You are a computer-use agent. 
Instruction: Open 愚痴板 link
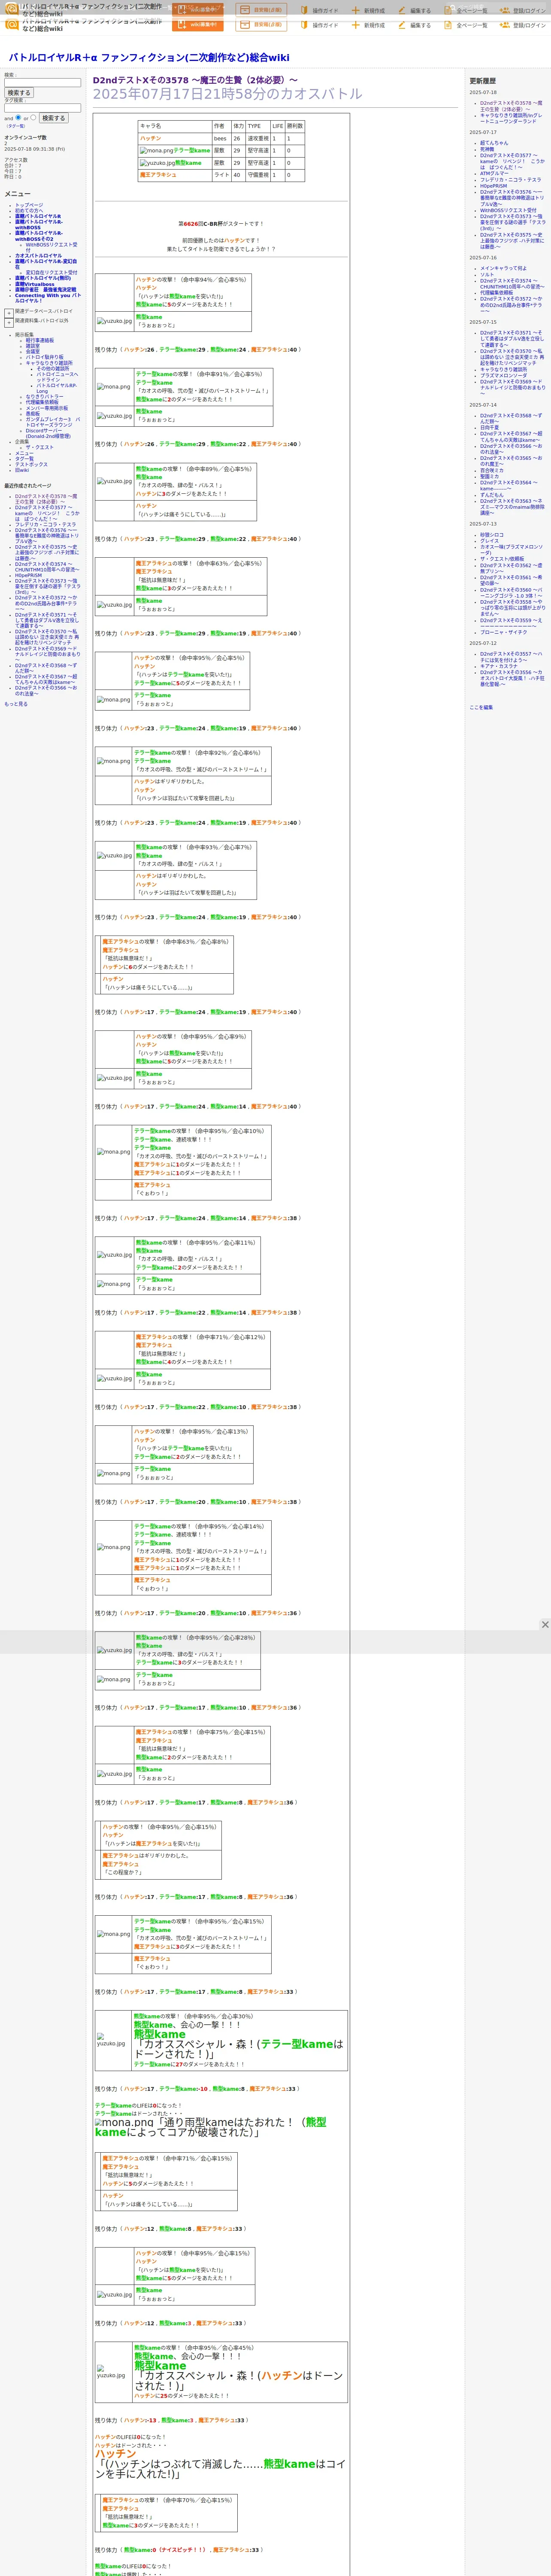tap(33, 414)
